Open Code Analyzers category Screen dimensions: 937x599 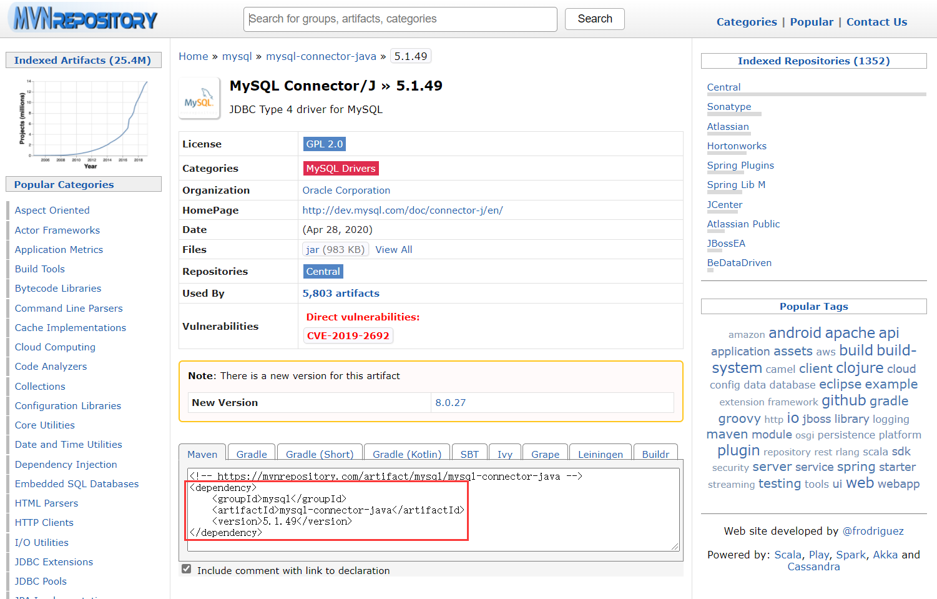coord(51,367)
